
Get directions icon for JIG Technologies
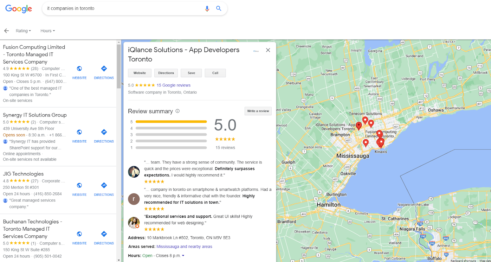(104, 185)
